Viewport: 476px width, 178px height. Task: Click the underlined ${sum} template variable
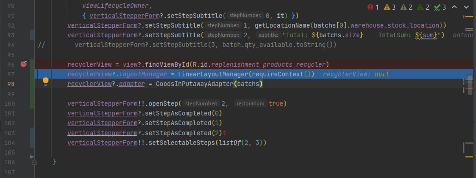pos(426,35)
